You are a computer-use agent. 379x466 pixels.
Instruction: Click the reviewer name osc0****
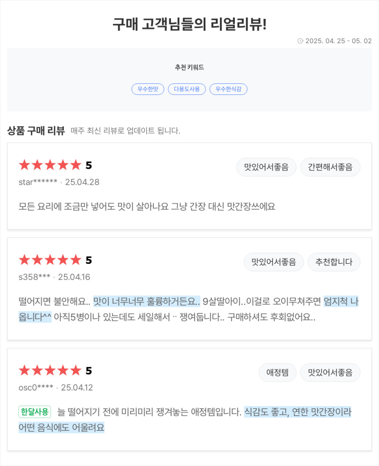tap(36, 387)
